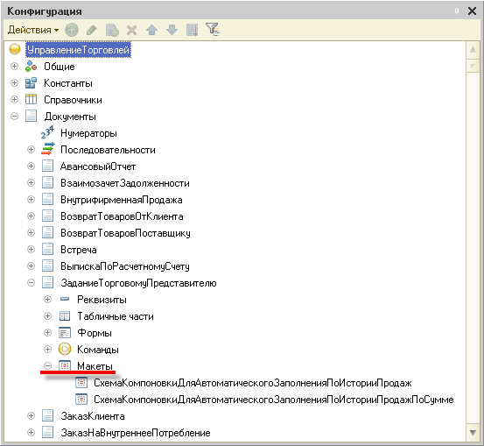Expand the Формы node

click(47, 333)
